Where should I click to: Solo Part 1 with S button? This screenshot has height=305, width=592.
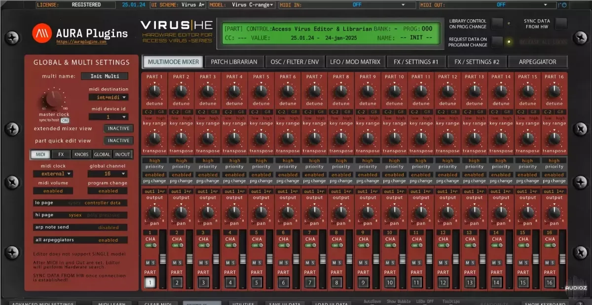pyautogui.click(x=153, y=263)
